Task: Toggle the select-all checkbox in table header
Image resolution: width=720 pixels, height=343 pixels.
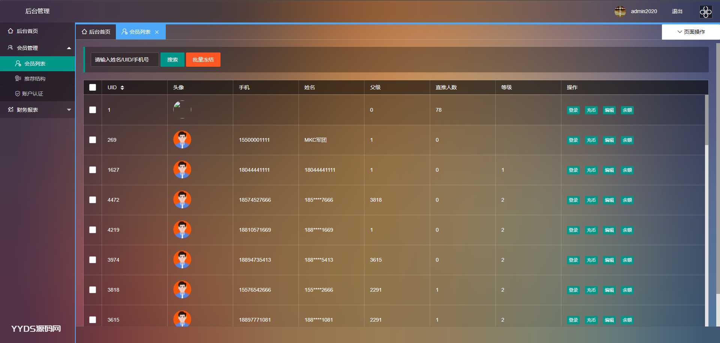Action: (93, 87)
